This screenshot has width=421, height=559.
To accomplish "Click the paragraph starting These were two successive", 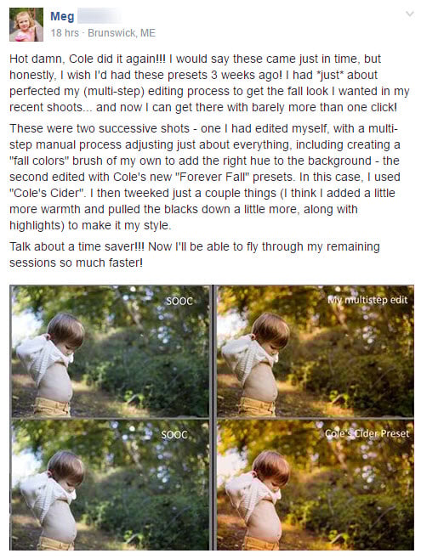I will (205, 177).
